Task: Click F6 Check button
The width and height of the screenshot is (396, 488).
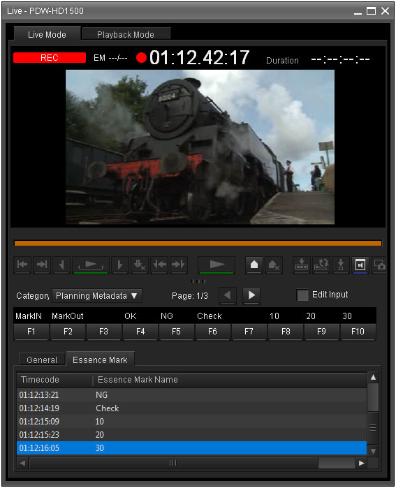Action: pyautogui.click(x=212, y=332)
